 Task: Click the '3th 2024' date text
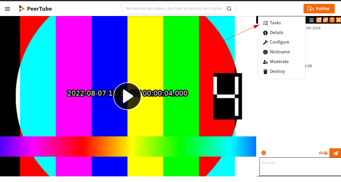pos(313,28)
